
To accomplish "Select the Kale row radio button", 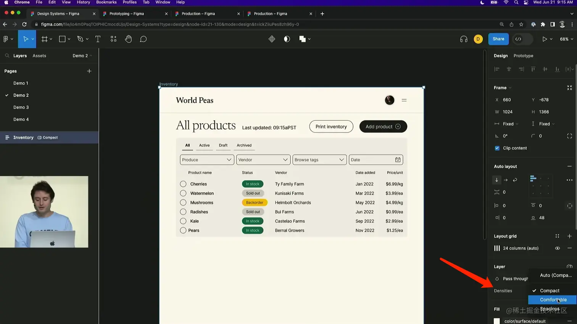I will coord(183,221).
